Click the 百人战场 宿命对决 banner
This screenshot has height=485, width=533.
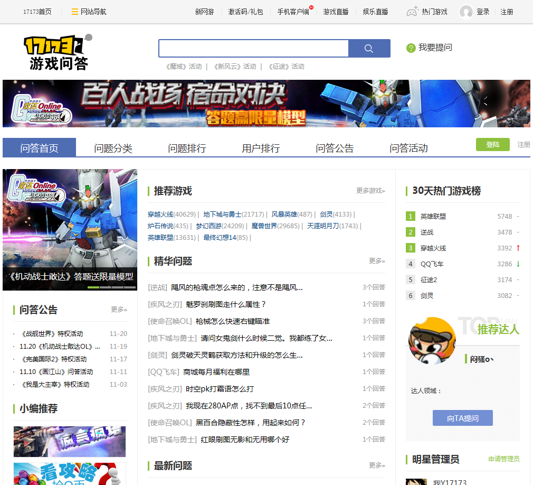[x=266, y=104]
